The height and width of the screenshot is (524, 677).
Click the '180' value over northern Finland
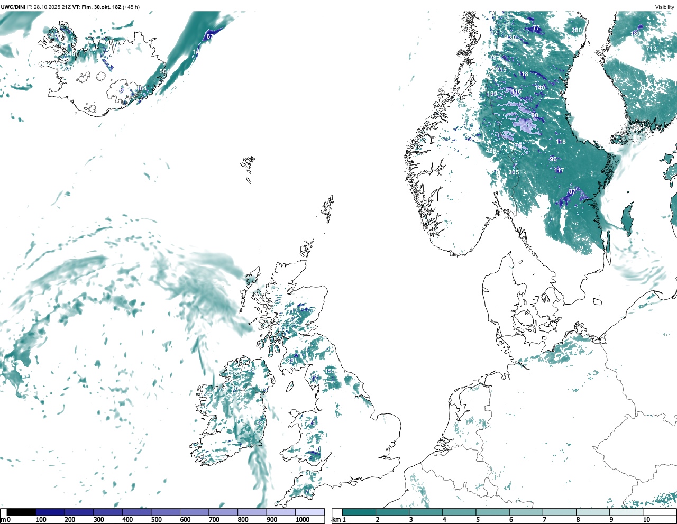pos(635,34)
